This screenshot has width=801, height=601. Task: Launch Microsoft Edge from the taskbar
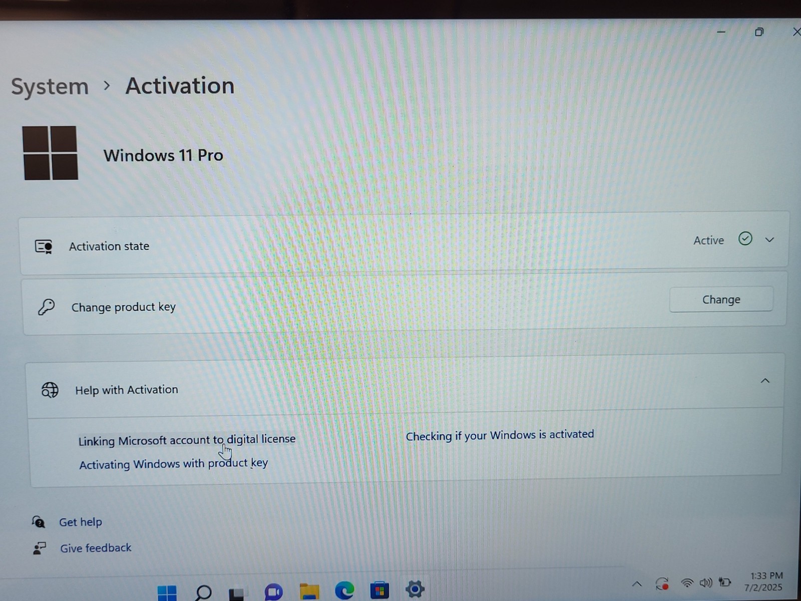tap(344, 591)
